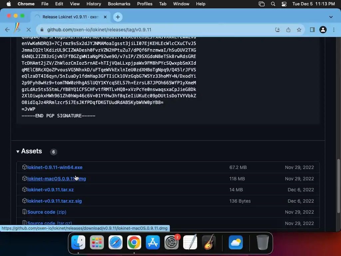
Task: Click zip file icon beside Source code (zip)
Action: click(x=24, y=212)
